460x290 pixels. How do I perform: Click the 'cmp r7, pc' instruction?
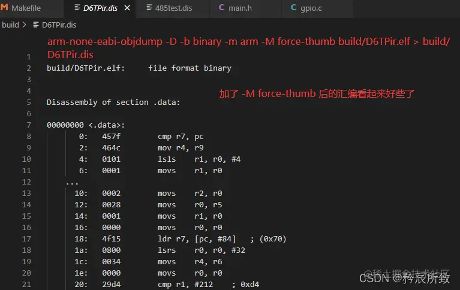181,137
